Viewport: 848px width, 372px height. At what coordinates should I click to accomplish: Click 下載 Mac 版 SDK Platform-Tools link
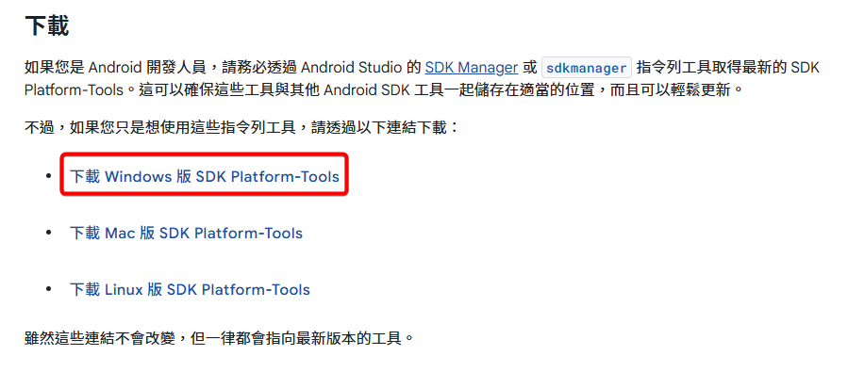186,234
